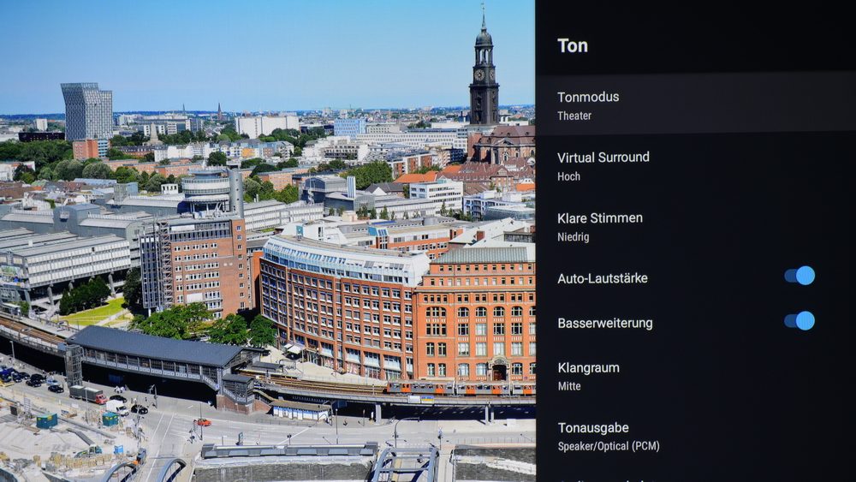856x482 pixels.
Task: Open the Tonmodus setting
Action: [x=695, y=104]
